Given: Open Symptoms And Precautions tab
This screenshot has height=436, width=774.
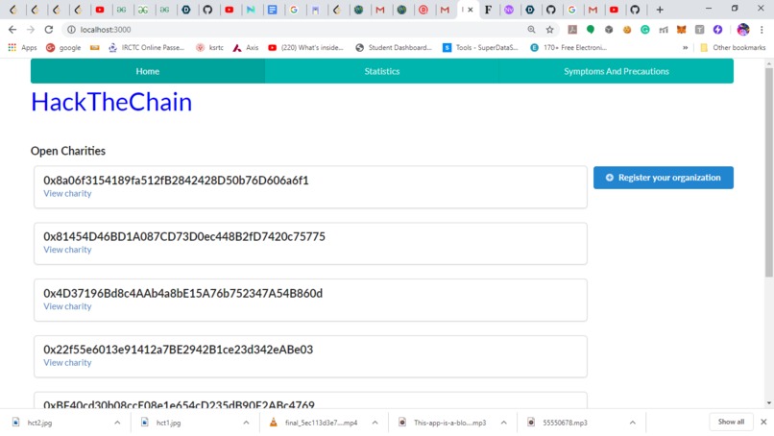Looking at the screenshot, I should [617, 71].
